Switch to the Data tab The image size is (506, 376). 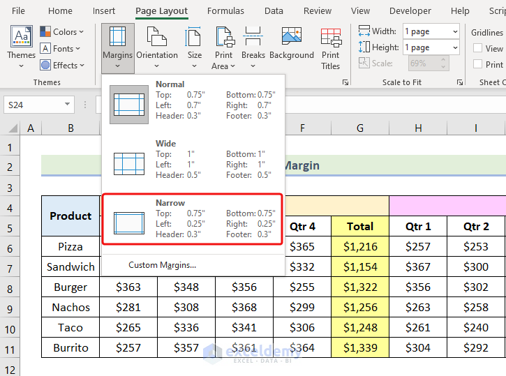pos(274,11)
